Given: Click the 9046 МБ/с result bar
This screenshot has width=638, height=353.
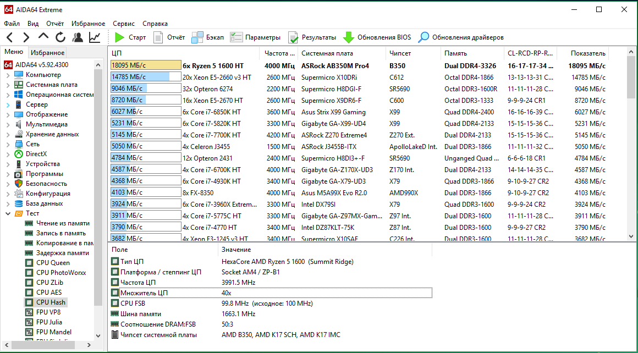Looking at the screenshot, I should (x=146, y=89).
